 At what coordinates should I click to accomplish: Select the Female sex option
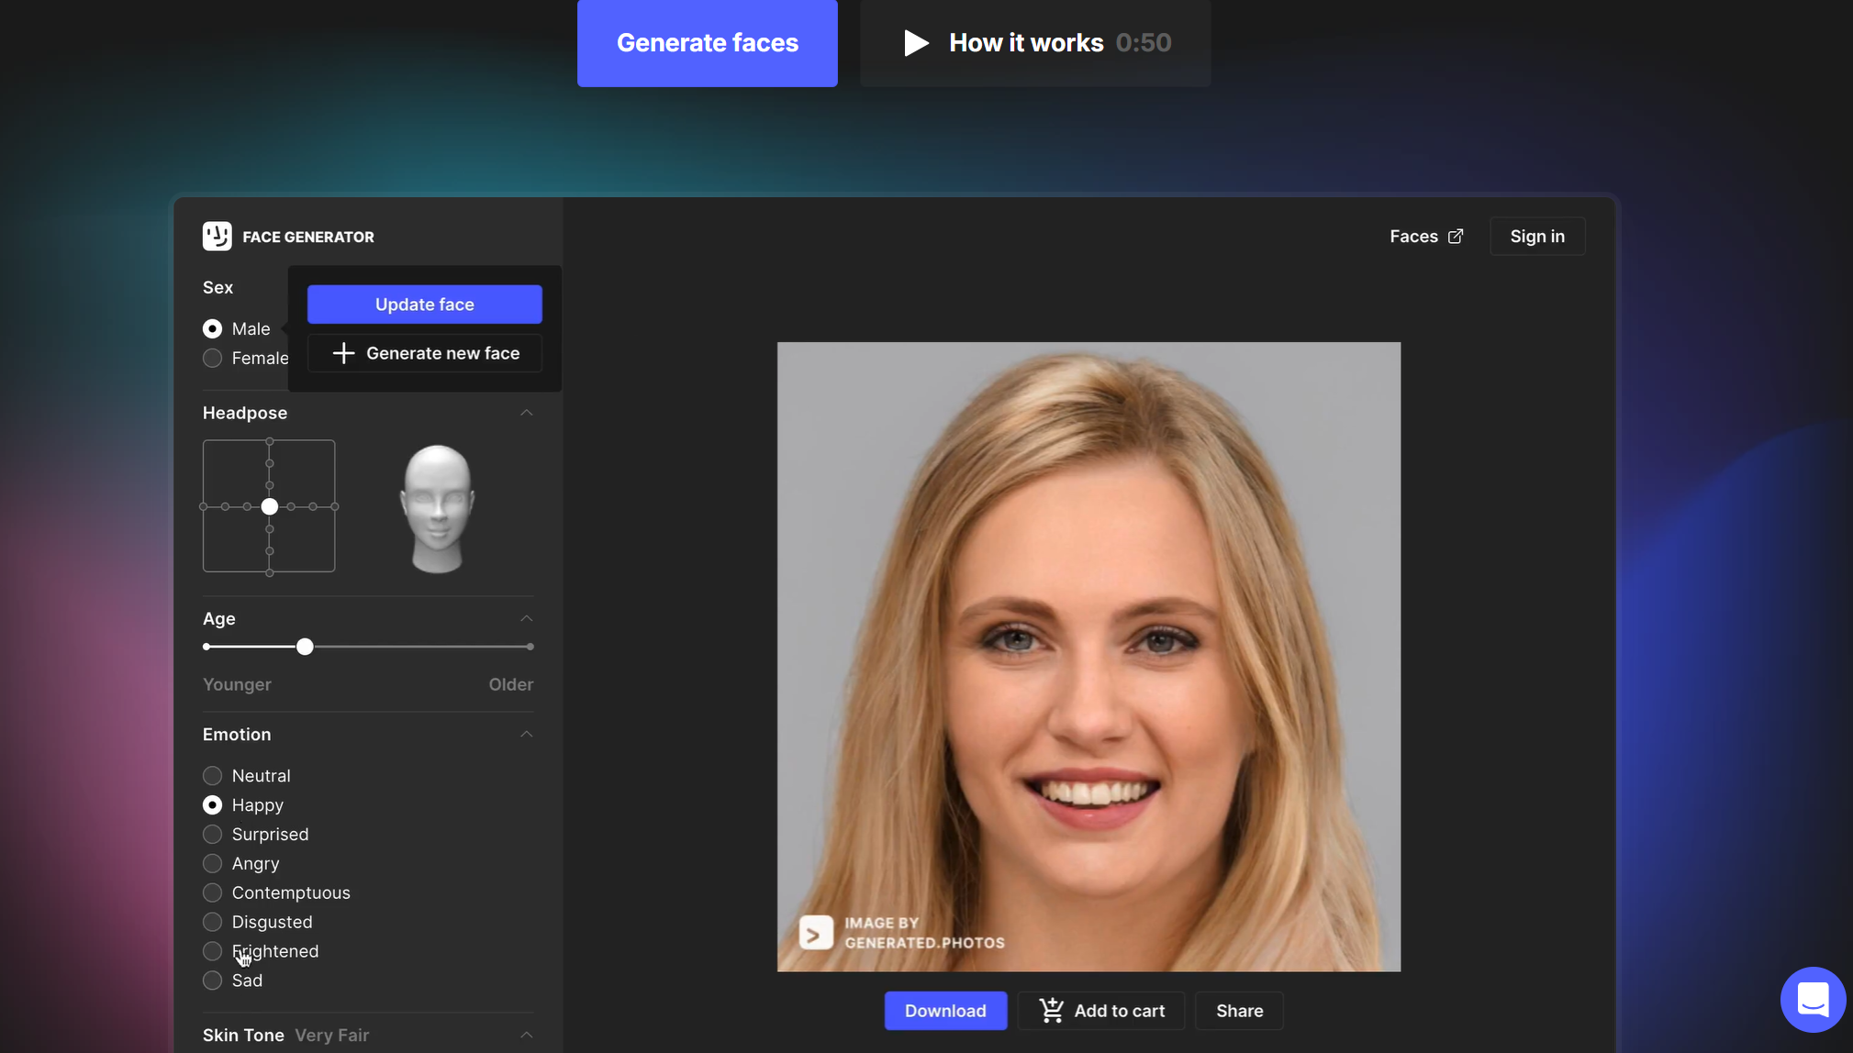(213, 358)
